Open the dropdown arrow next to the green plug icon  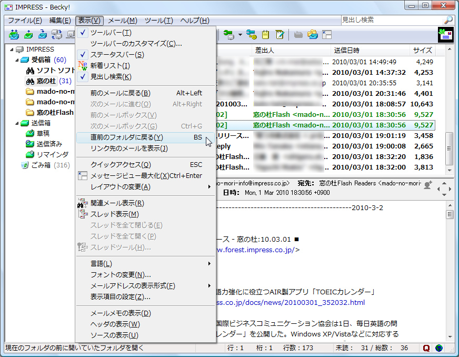(241, 34)
